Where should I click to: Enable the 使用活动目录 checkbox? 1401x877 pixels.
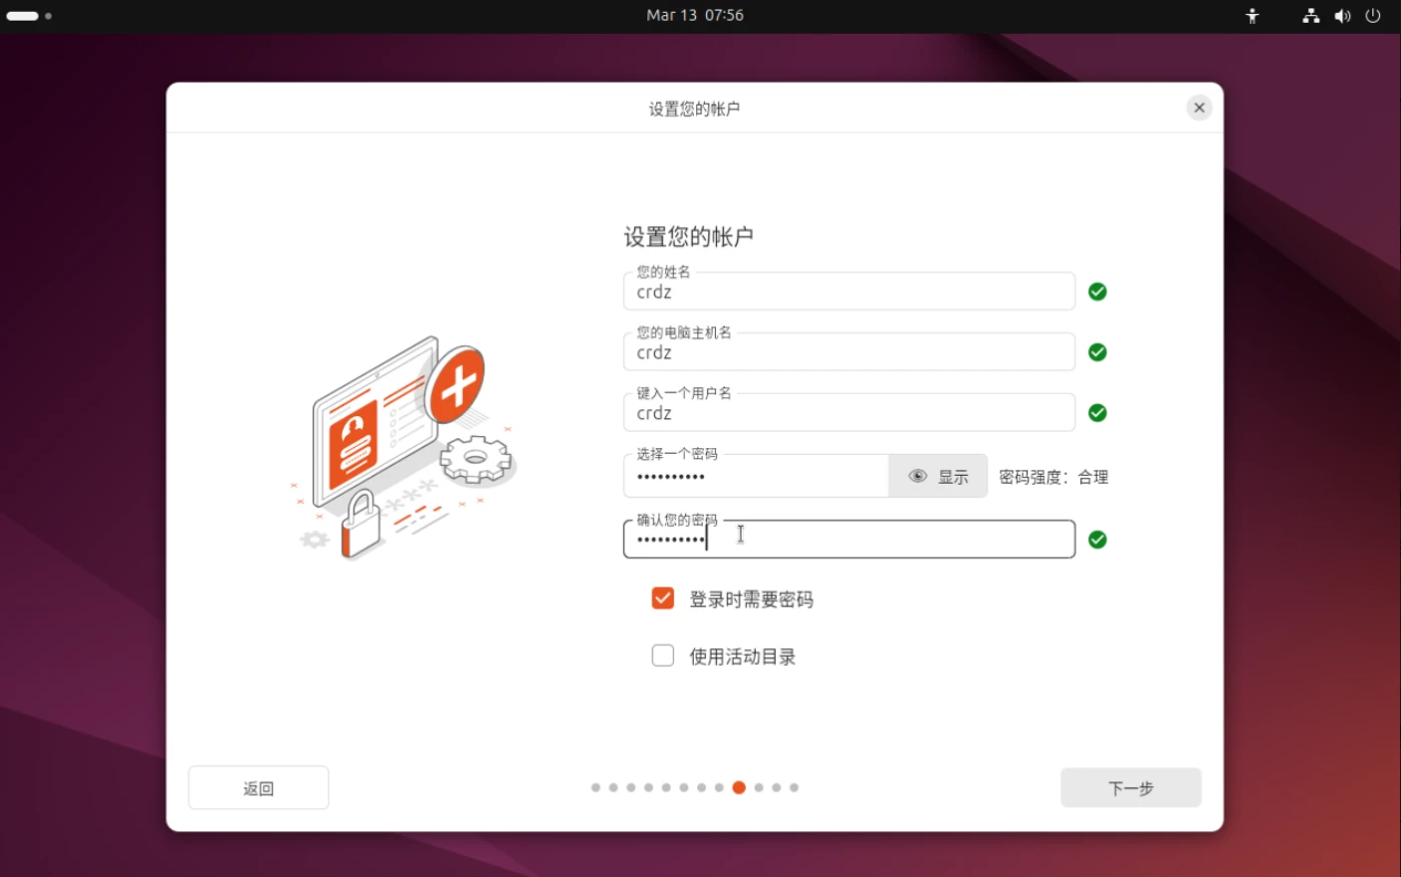[x=663, y=656]
